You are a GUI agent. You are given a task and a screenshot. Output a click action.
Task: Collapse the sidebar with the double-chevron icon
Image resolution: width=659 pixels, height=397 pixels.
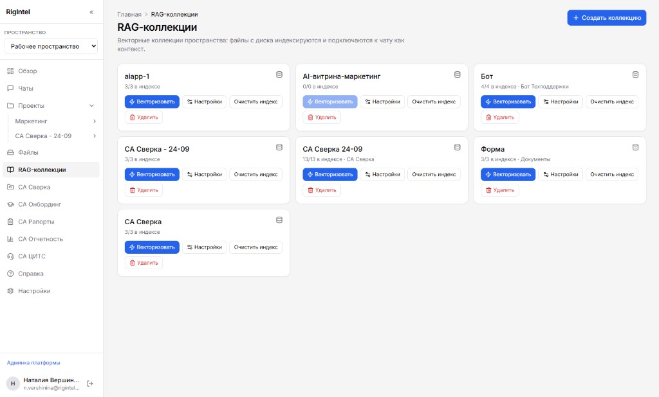click(91, 12)
